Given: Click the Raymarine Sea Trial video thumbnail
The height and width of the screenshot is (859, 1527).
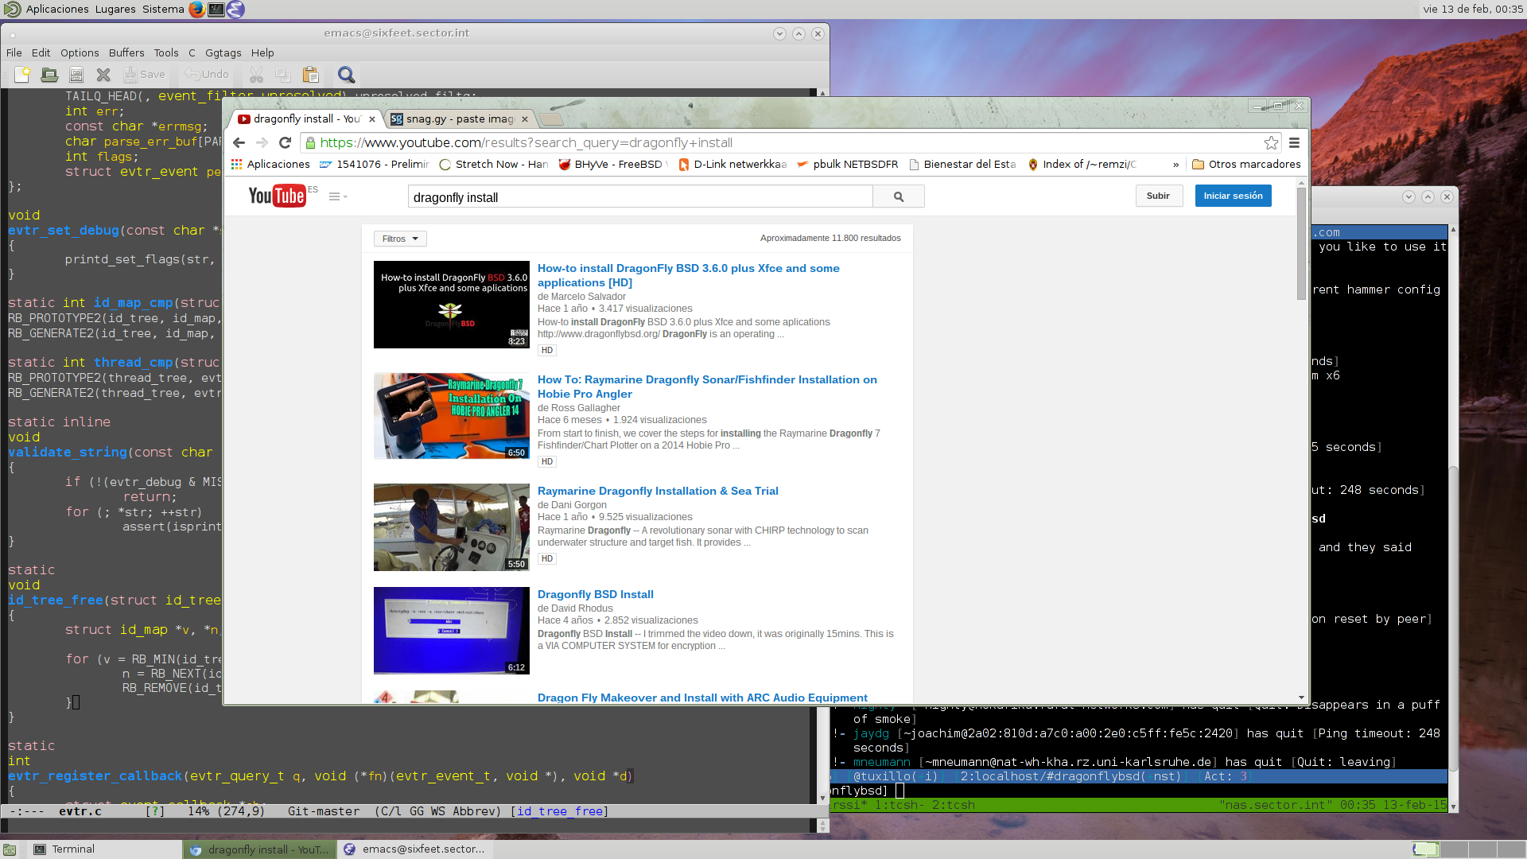Looking at the screenshot, I should (451, 527).
